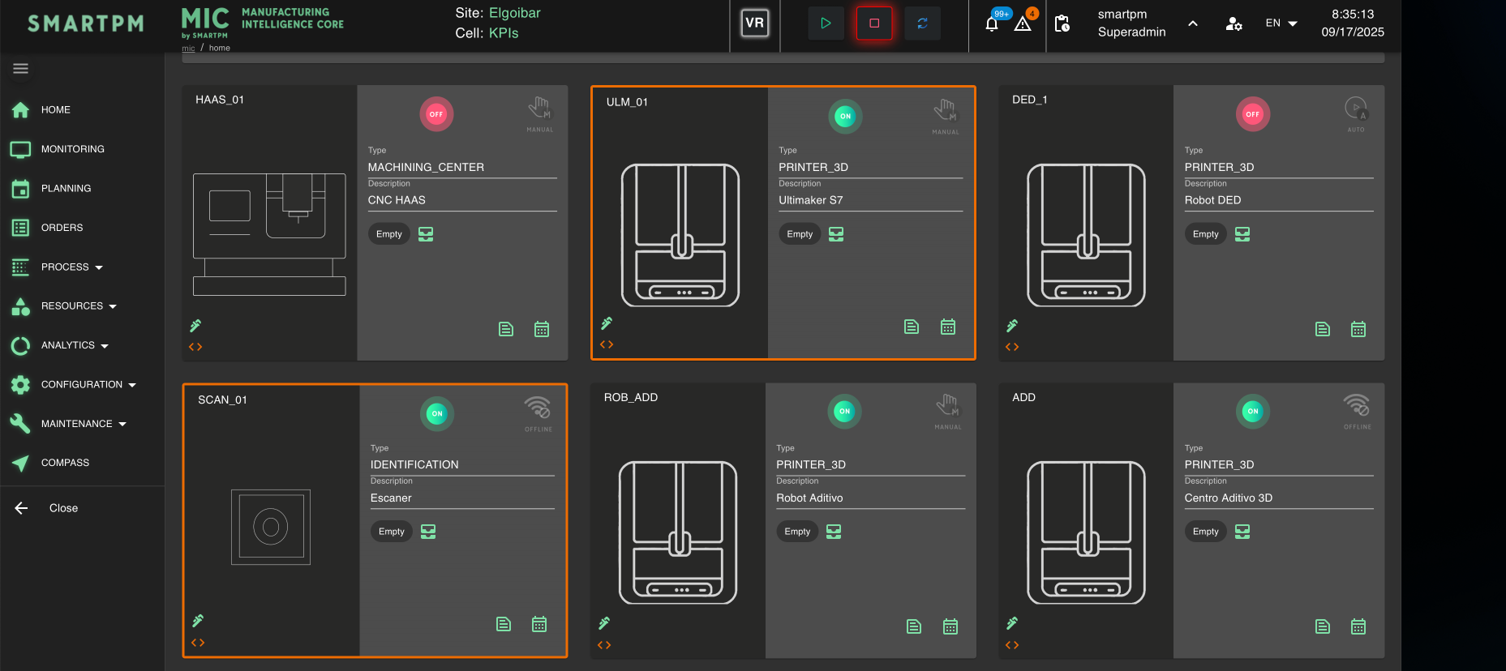Open the ULM_01 calendar icon

[x=948, y=327]
